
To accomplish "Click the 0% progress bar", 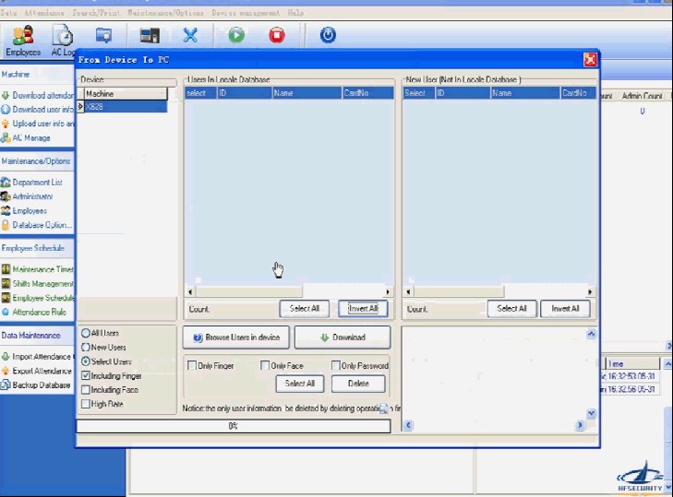I will pyautogui.click(x=234, y=426).
